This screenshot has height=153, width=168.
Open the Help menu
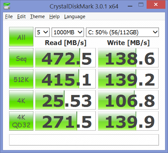pos(54,17)
